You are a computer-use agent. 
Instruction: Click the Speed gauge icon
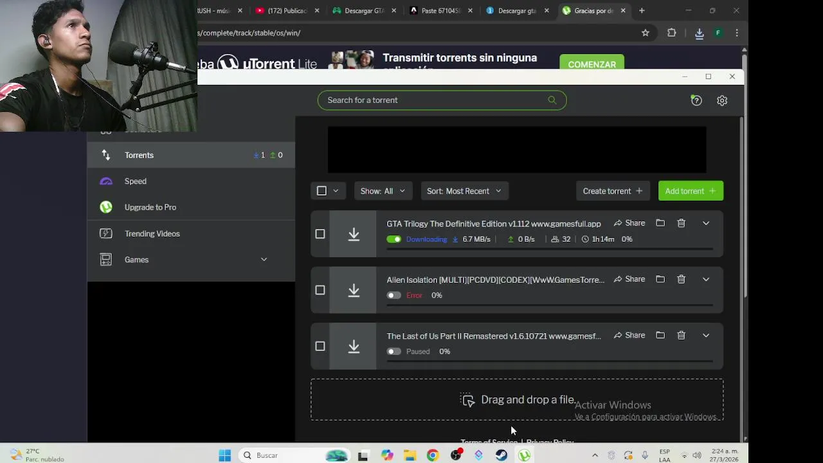[106, 181]
